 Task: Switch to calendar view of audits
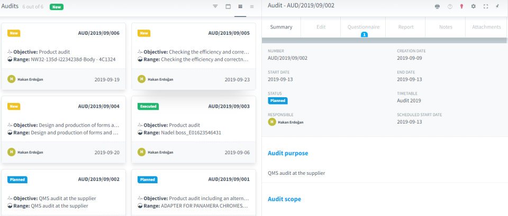pyautogui.click(x=228, y=6)
